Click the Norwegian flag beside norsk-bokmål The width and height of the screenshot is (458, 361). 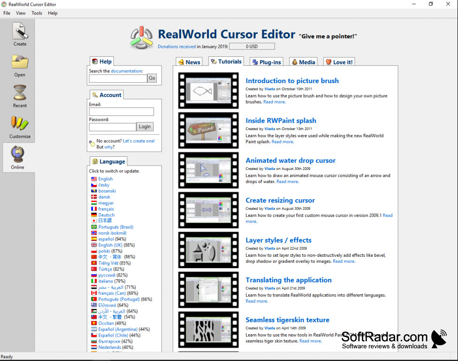click(x=94, y=233)
